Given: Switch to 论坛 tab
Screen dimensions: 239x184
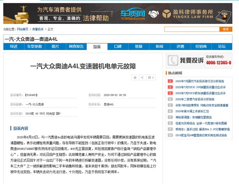Looking at the screenshot, I should [x=222, y=46].
